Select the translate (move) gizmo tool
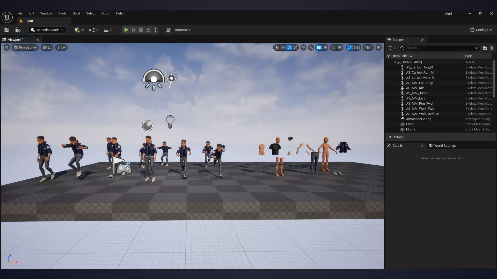 coord(283,48)
